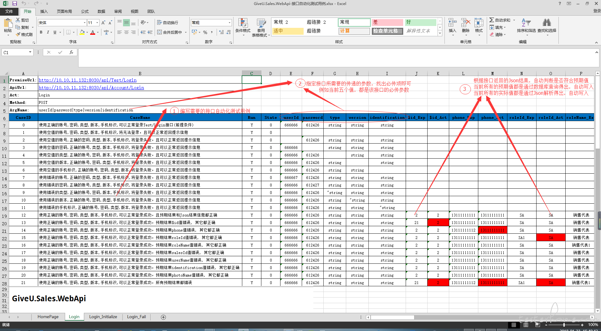Switch to Insert (插入) ribbon tab
The image size is (601, 331).
pos(44,11)
